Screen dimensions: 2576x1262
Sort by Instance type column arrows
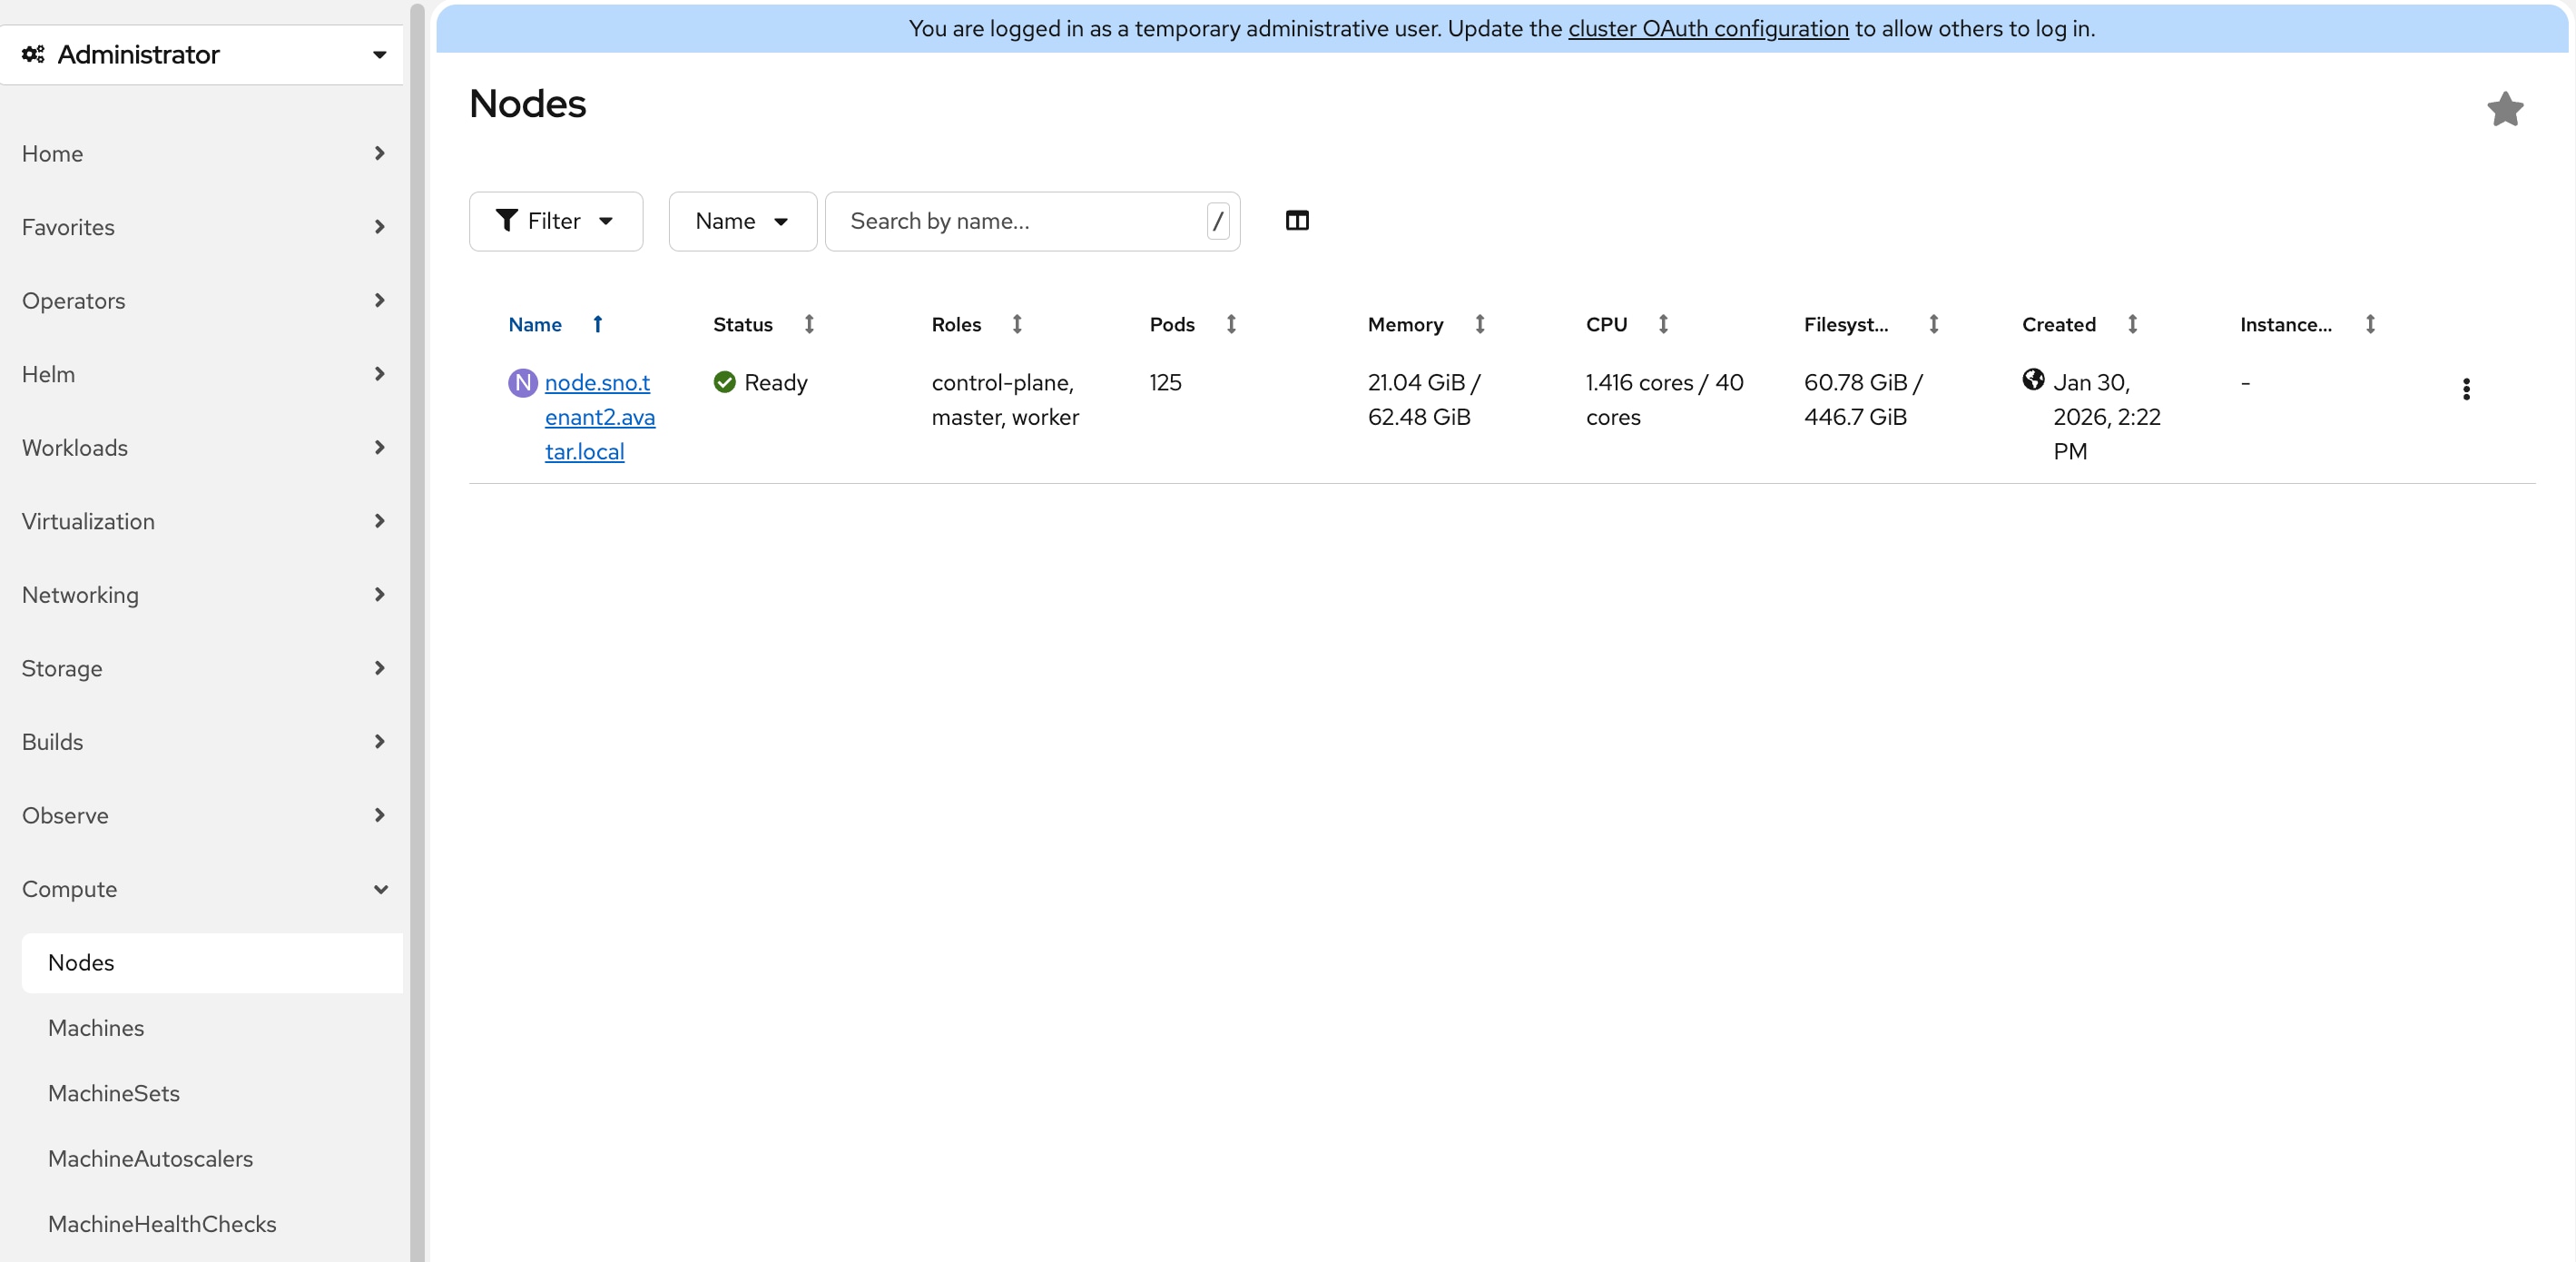(2370, 324)
